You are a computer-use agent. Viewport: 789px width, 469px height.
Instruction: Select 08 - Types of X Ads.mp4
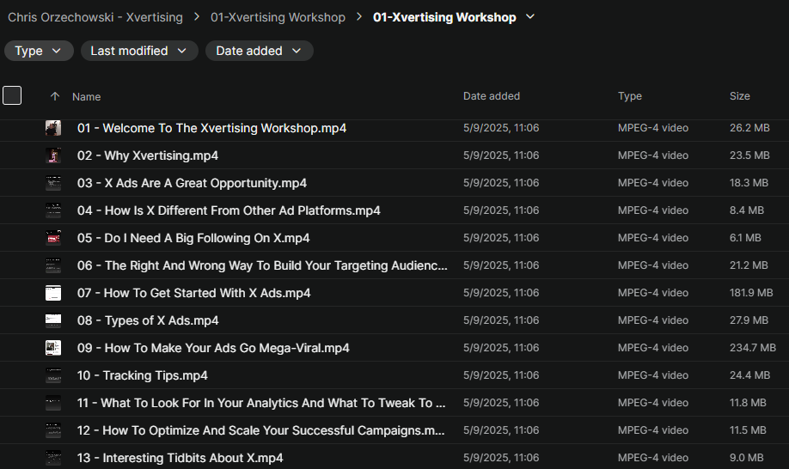coord(148,320)
